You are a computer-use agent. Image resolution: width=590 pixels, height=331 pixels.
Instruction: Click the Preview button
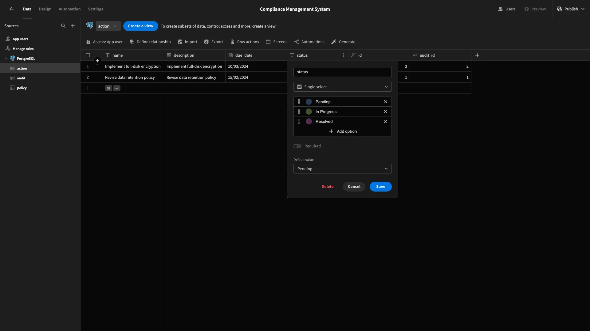535,9
